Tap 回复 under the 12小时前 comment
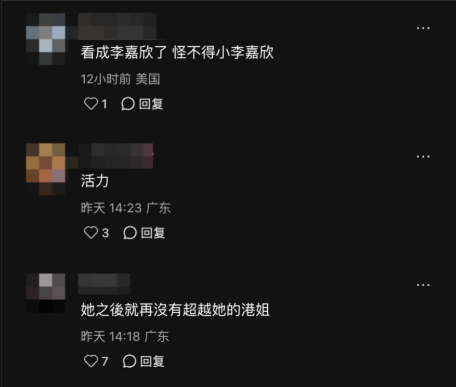Viewport: 456px width, 387px height. tap(151, 104)
